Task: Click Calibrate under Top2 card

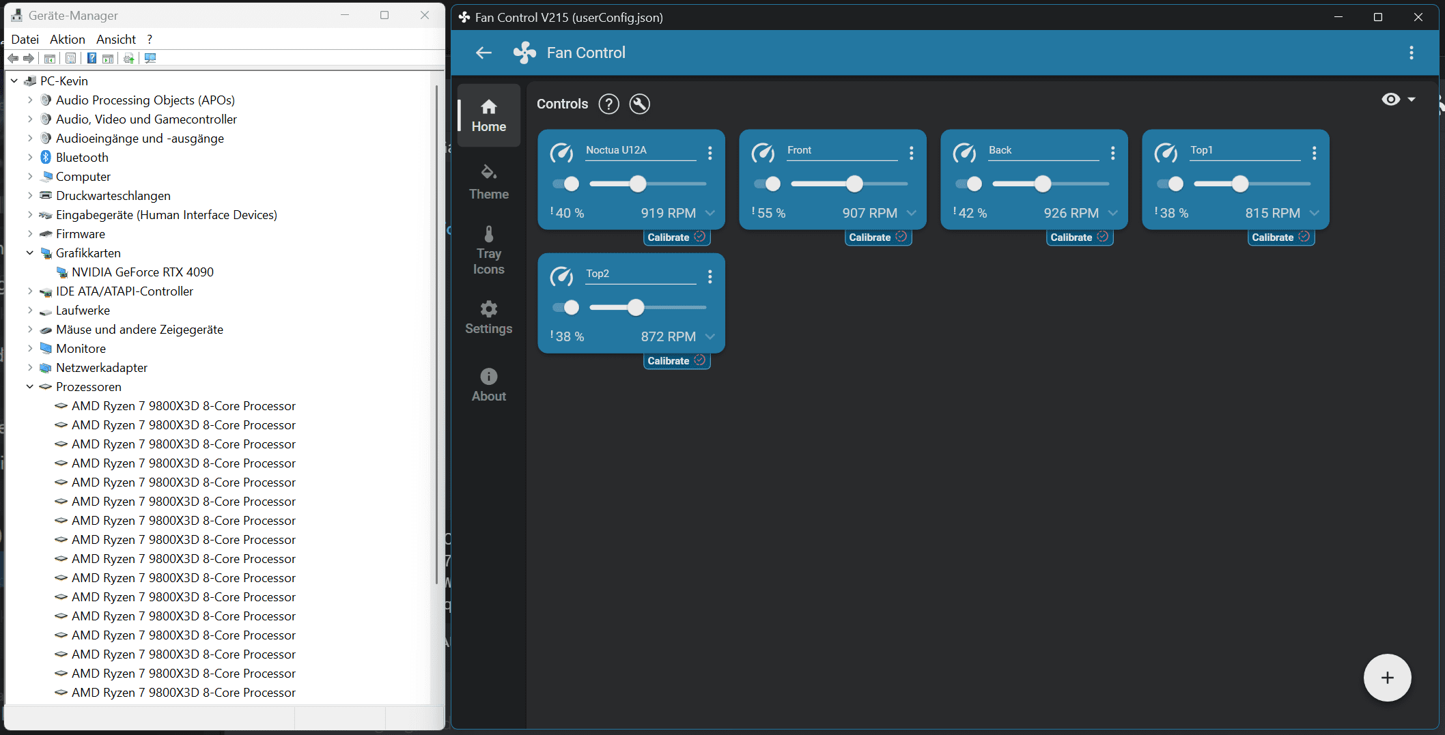Action: tap(676, 360)
